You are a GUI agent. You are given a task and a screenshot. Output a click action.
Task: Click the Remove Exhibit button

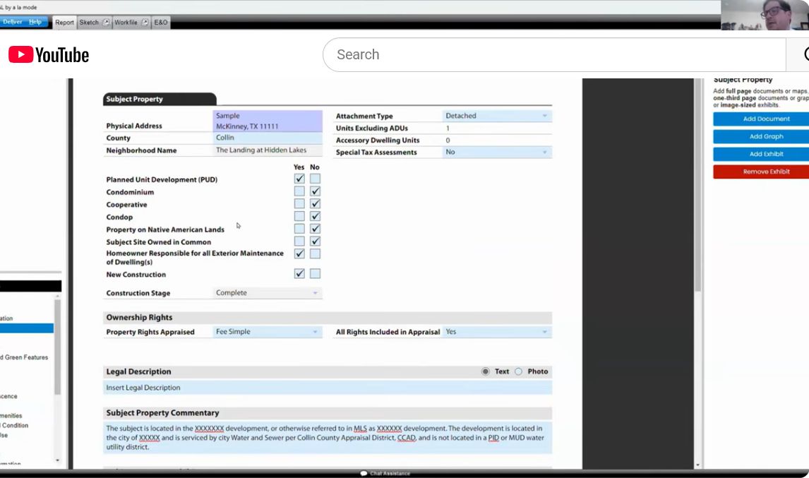pos(761,172)
